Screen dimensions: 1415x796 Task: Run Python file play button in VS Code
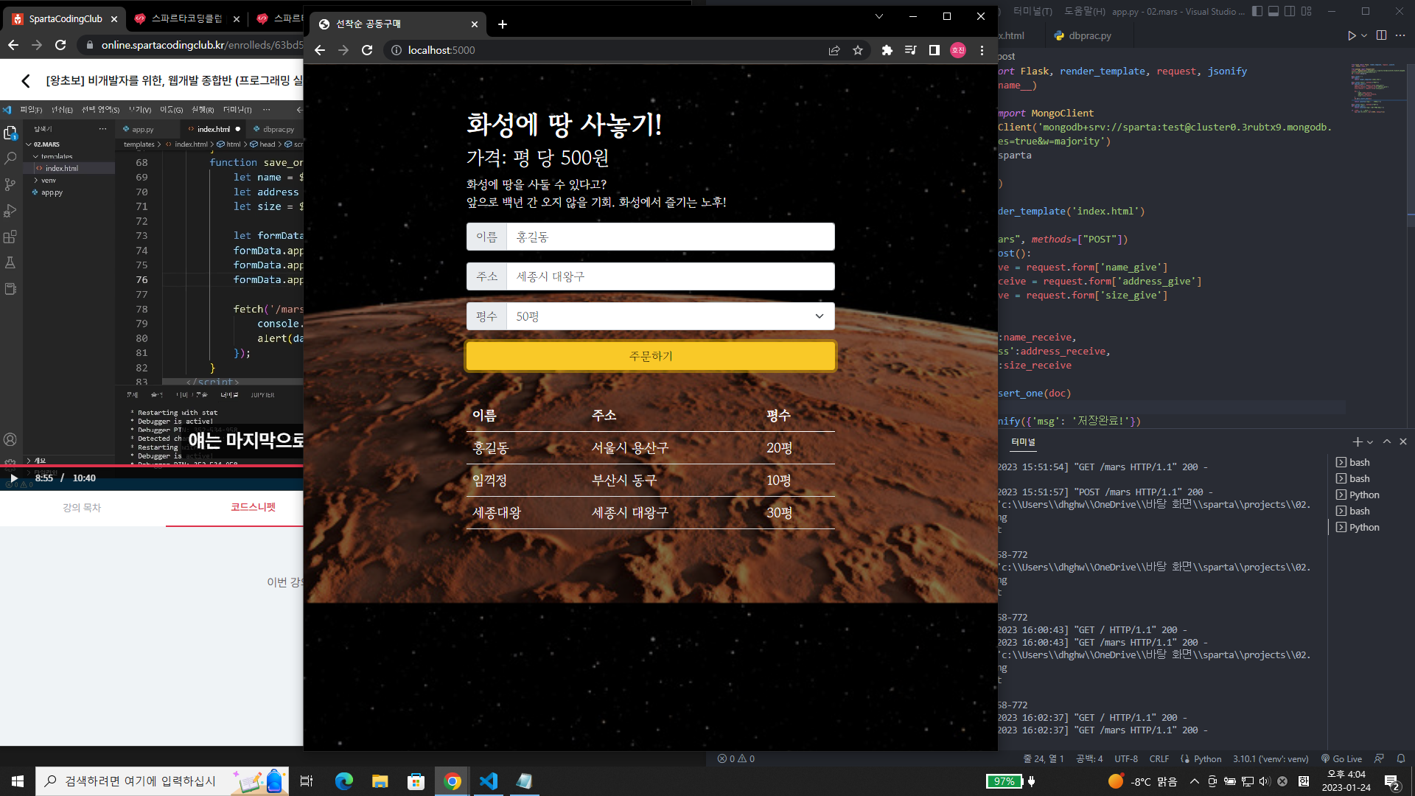tap(1352, 35)
